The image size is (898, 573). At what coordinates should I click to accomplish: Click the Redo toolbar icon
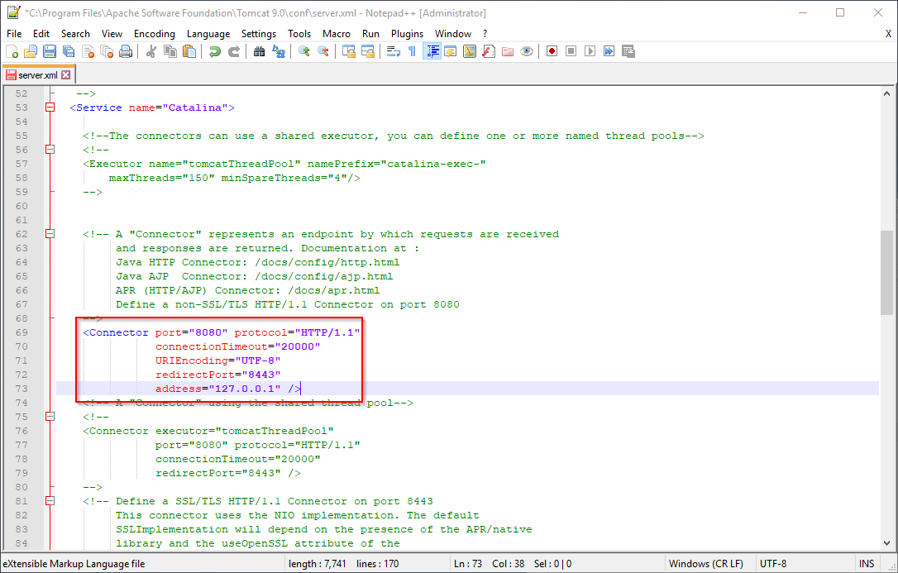tap(234, 51)
